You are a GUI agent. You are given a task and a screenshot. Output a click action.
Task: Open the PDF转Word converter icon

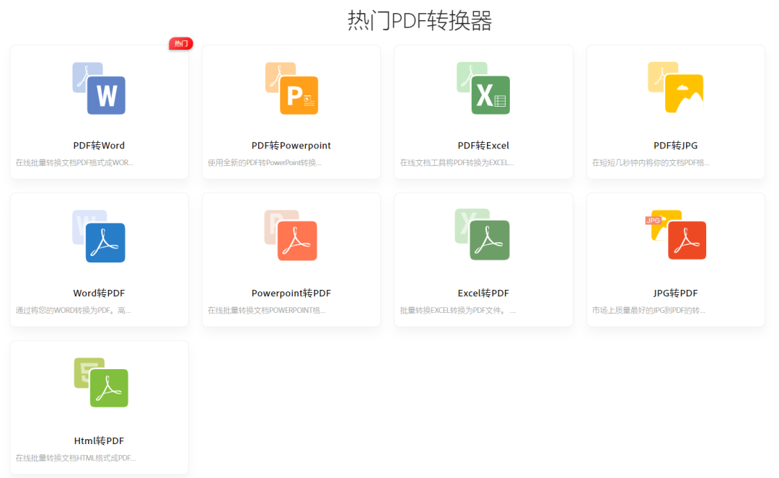tap(99, 89)
